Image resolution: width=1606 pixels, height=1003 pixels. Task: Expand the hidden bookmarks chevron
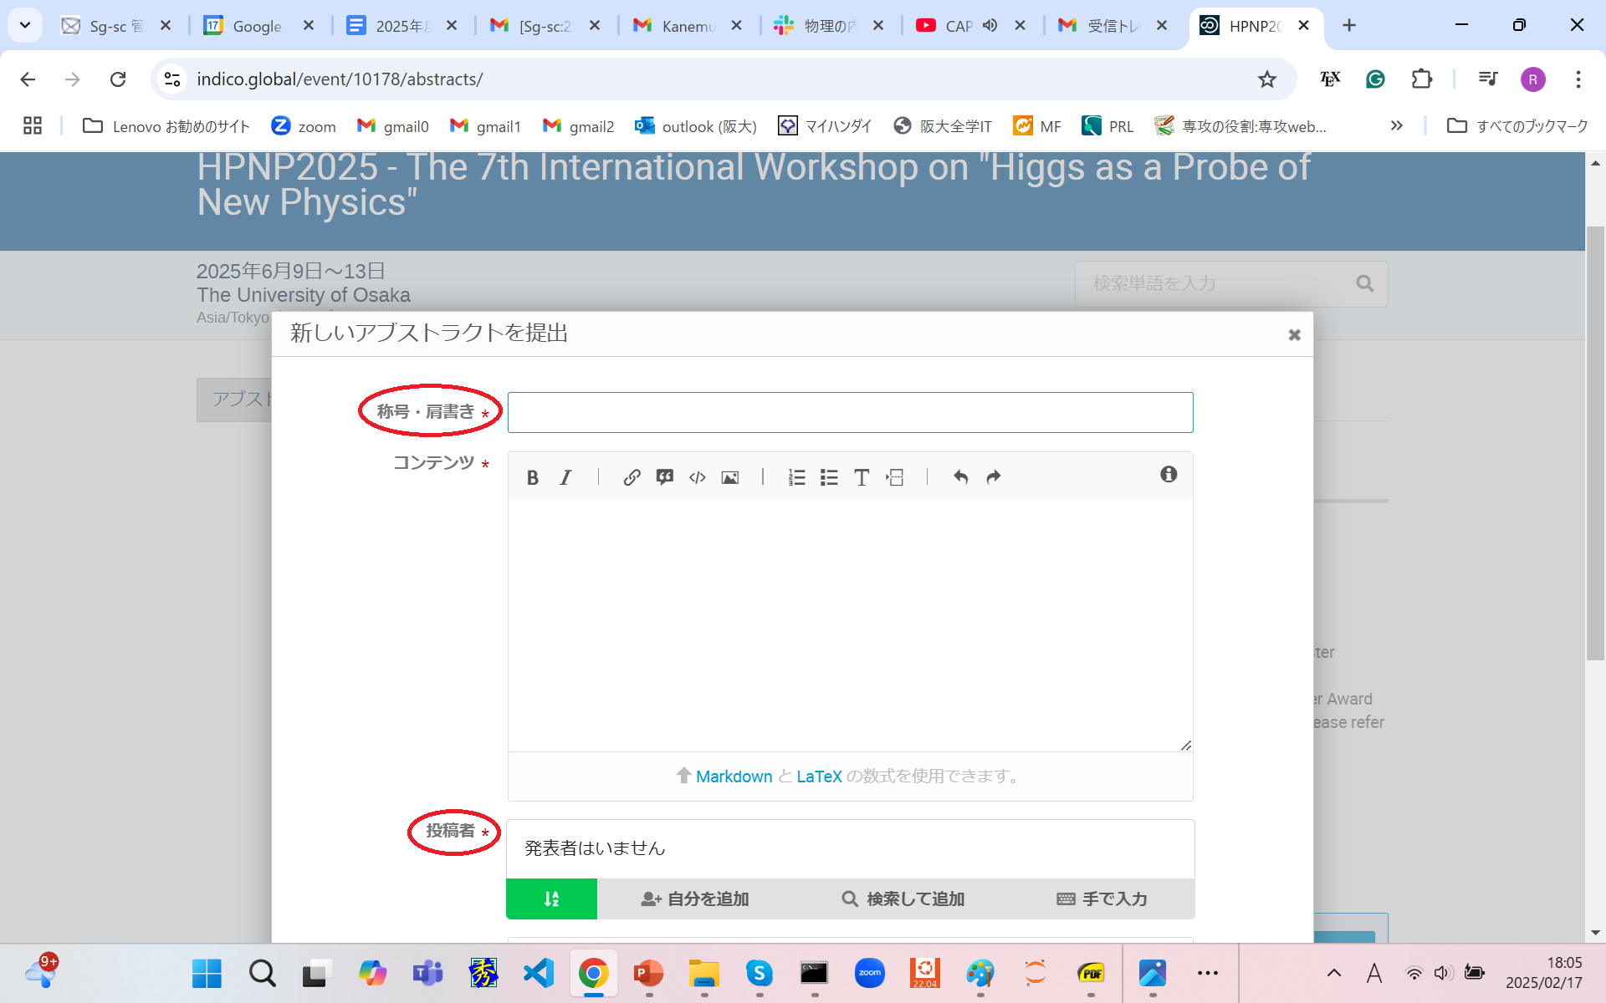point(1396,126)
